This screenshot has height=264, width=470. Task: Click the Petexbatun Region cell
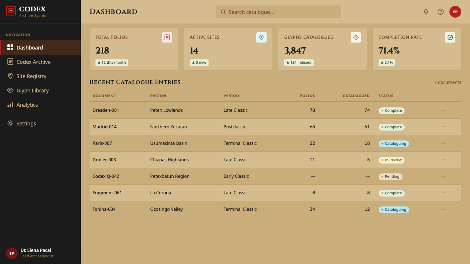point(170,176)
